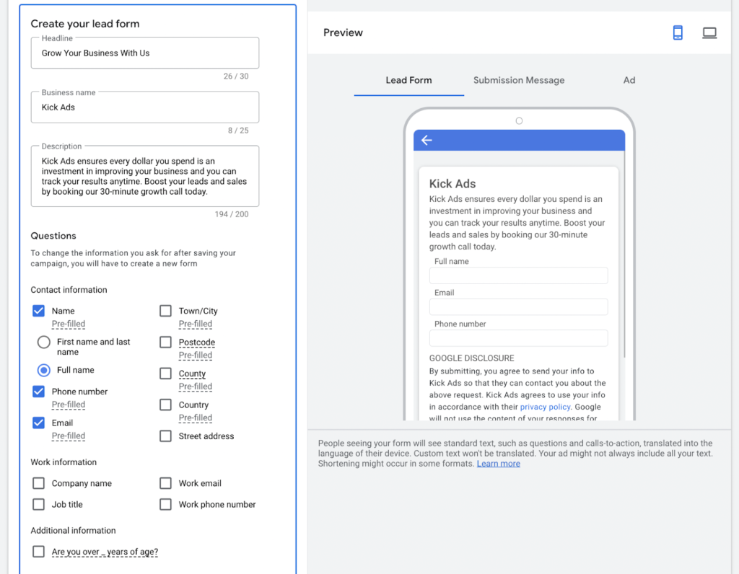Click the 'Preview' panel title
The height and width of the screenshot is (574, 739).
point(343,32)
